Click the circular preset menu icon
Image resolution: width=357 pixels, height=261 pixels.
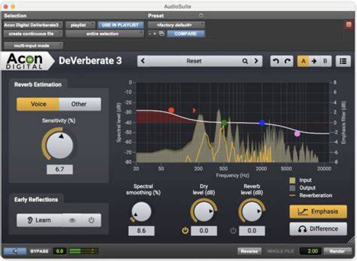tap(201, 15)
